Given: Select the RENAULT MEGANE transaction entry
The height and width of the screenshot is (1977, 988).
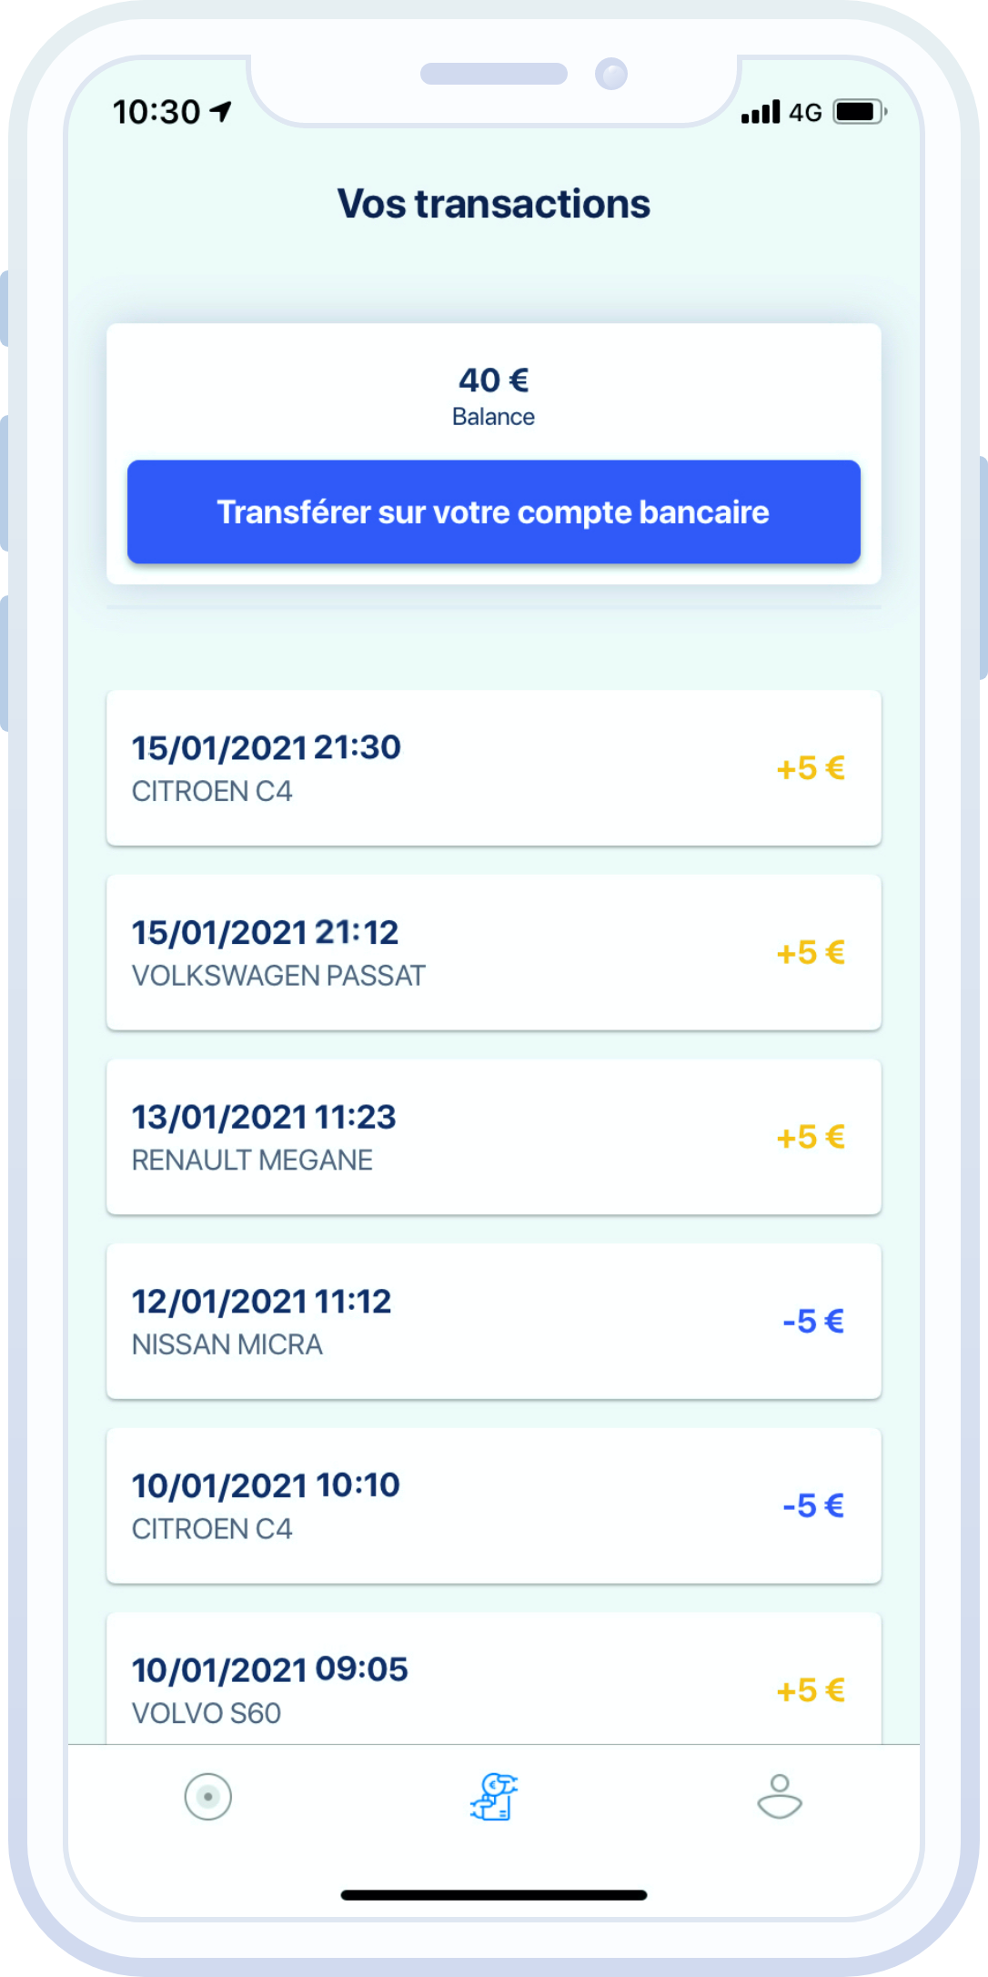Looking at the screenshot, I should [x=494, y=1137].
